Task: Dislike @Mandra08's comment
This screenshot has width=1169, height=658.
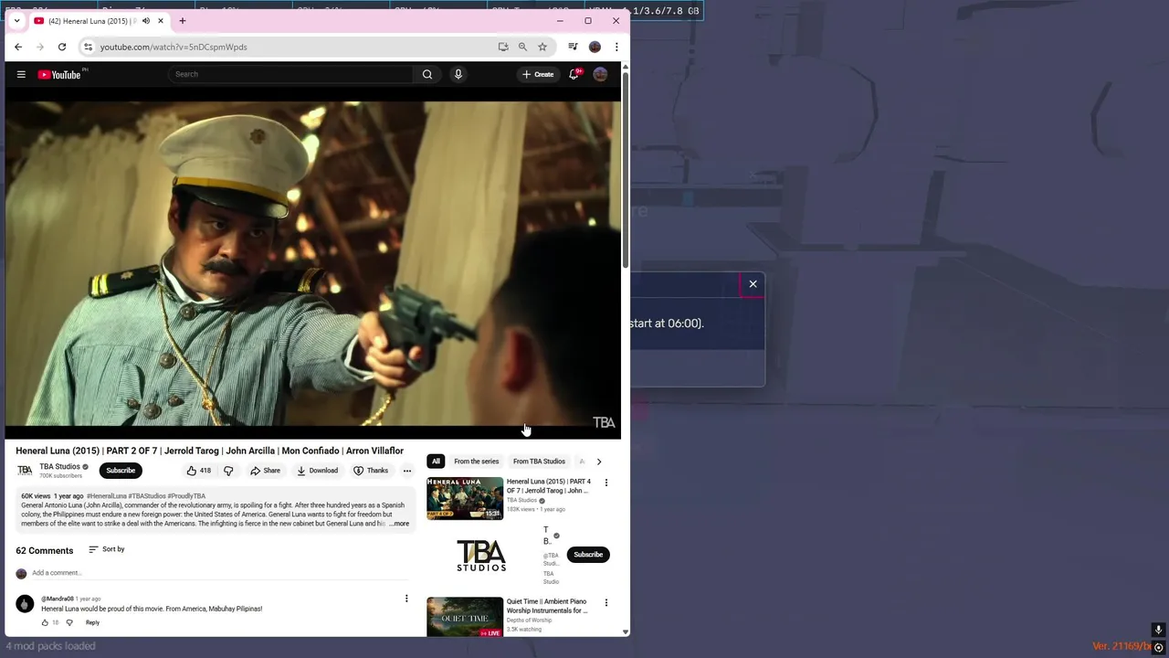Action: coord(69,622)
